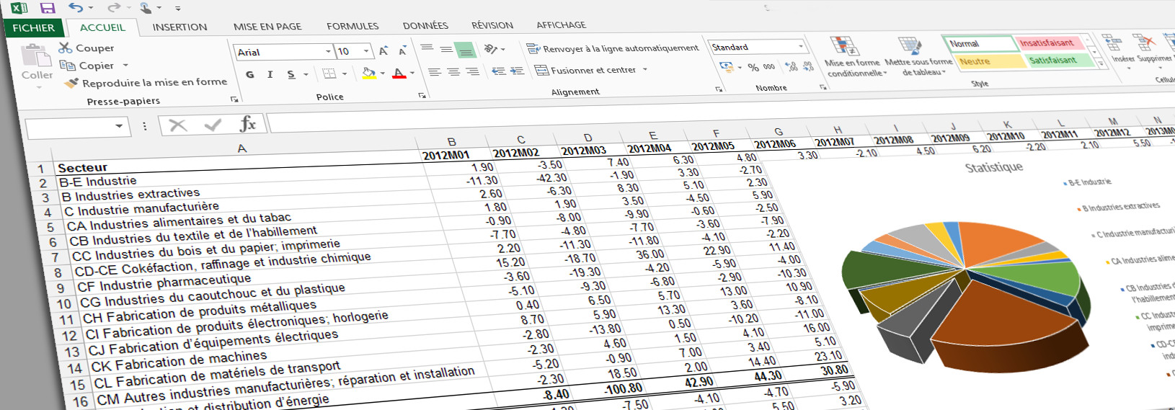Image resolution: width=1175 pixels, height=410 pixels.
Task: Click the Supprimer cells icon
Action: [x=1144, y=43]
